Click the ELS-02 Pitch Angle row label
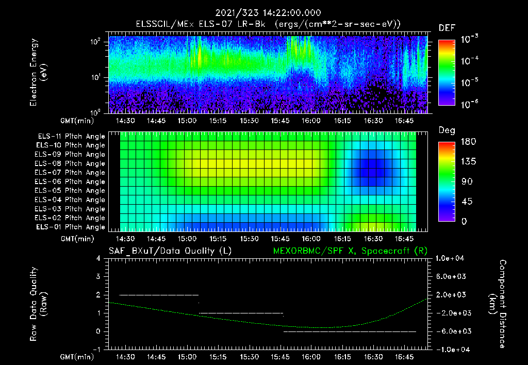528x365 pixels. 70,218
